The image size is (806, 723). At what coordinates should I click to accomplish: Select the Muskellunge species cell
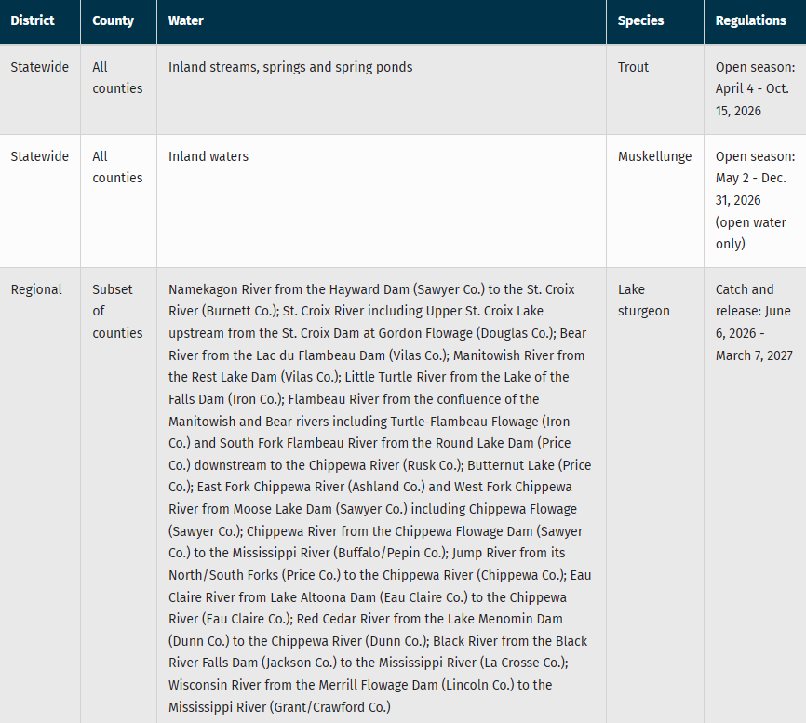tap(654, 156)
